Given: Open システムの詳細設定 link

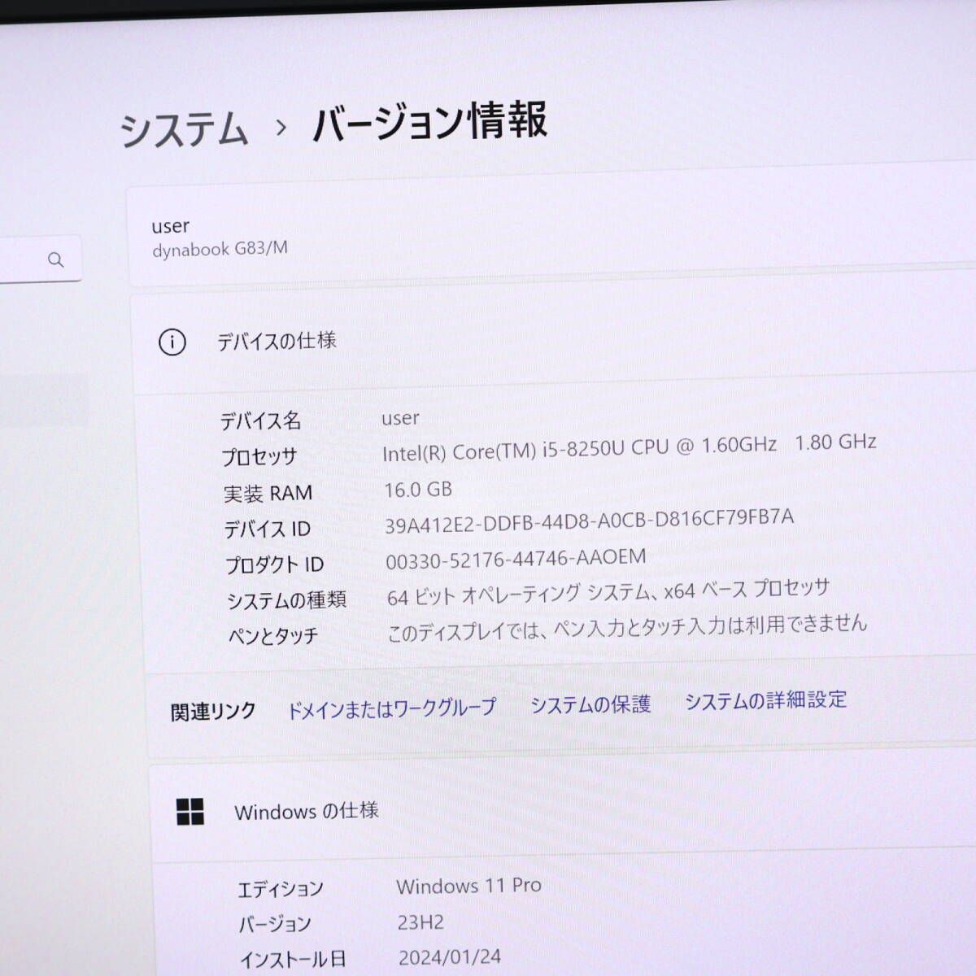Looking at the screenshot, I should point(765,700).
